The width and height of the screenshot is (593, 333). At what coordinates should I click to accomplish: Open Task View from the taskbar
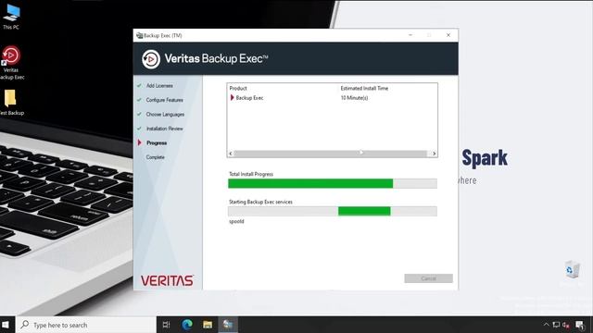pyautogui.click(x=166, y=325)
